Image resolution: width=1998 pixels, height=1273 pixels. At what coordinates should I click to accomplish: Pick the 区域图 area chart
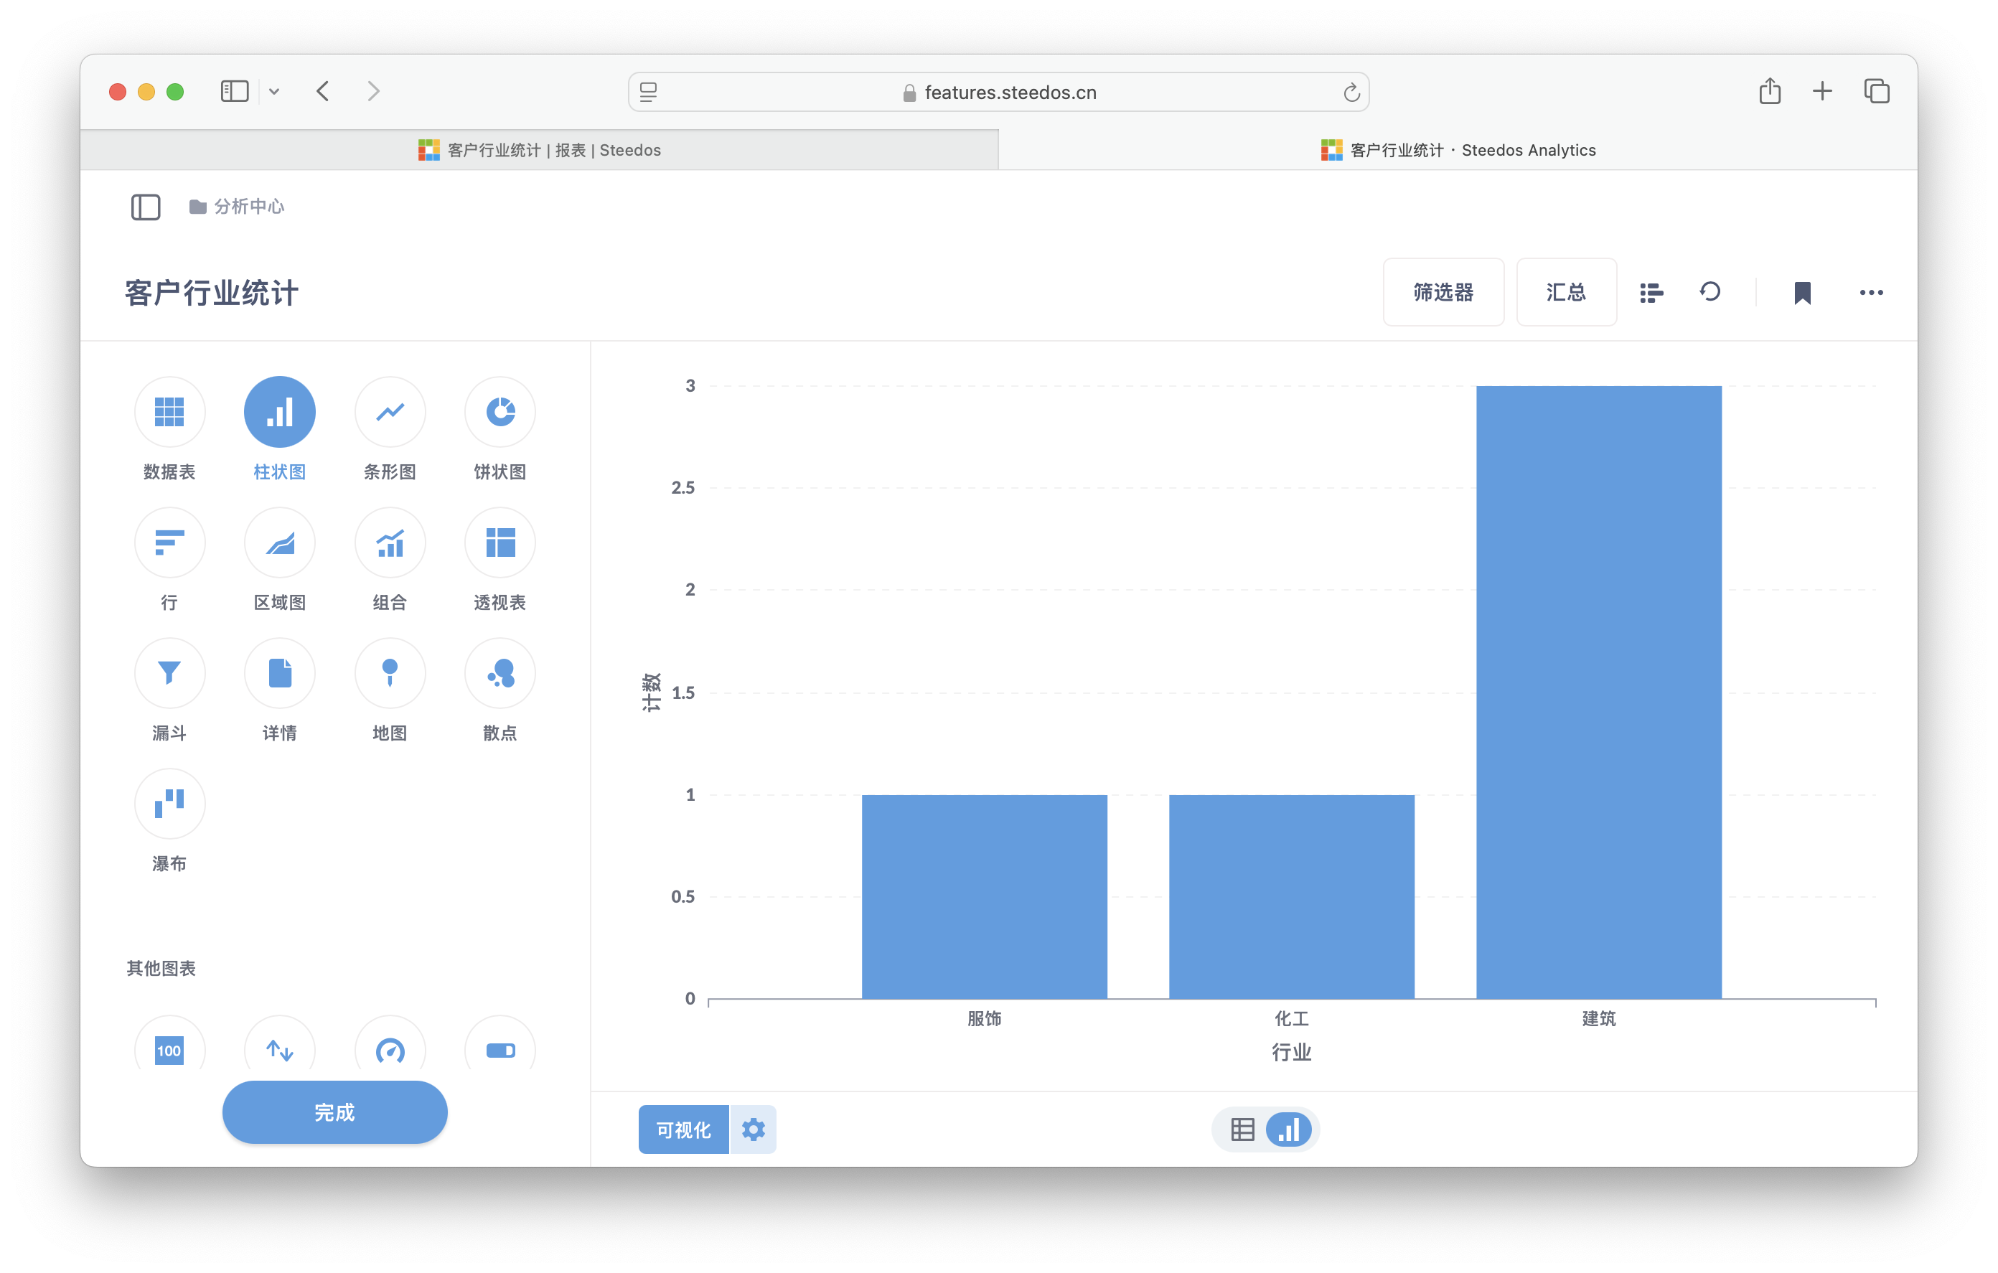tap(280, 542)
